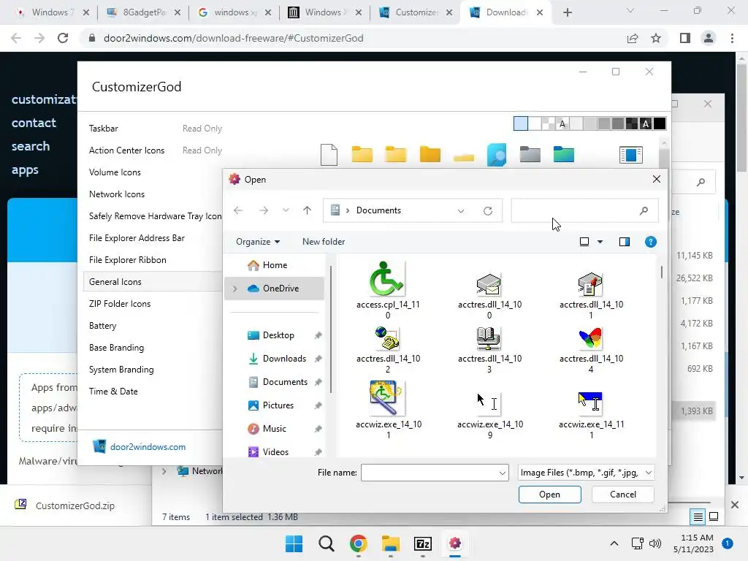748x561 pixels.
Task: Expand the OneDrive tree node
Action: (x=234, y=289)
